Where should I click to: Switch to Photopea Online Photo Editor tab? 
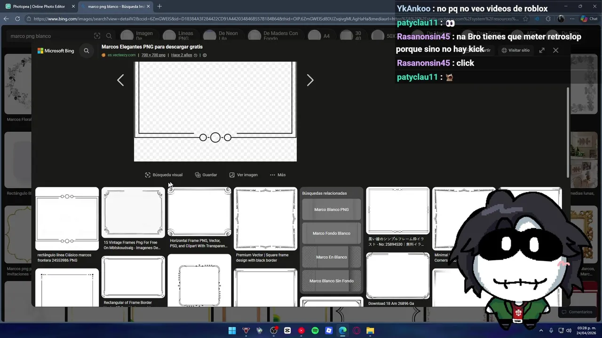tap(39, 7)
